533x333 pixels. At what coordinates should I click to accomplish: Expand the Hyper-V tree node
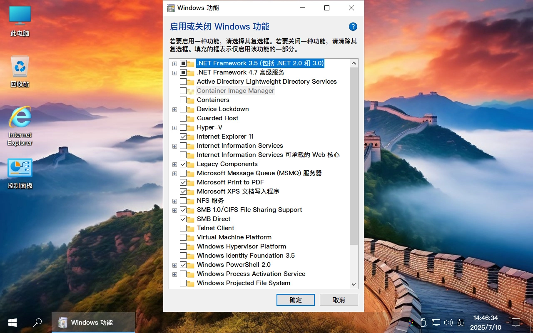pos(174,127)
